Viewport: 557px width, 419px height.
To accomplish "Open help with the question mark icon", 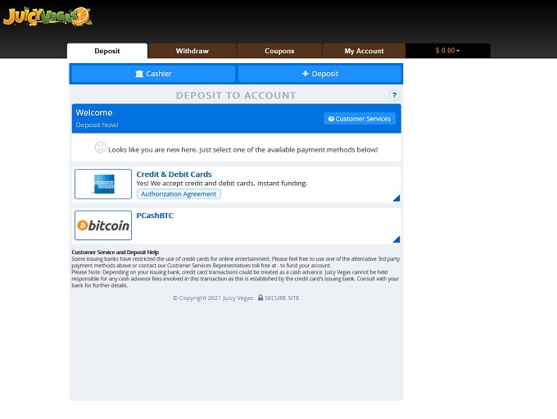I will point(394,95).
